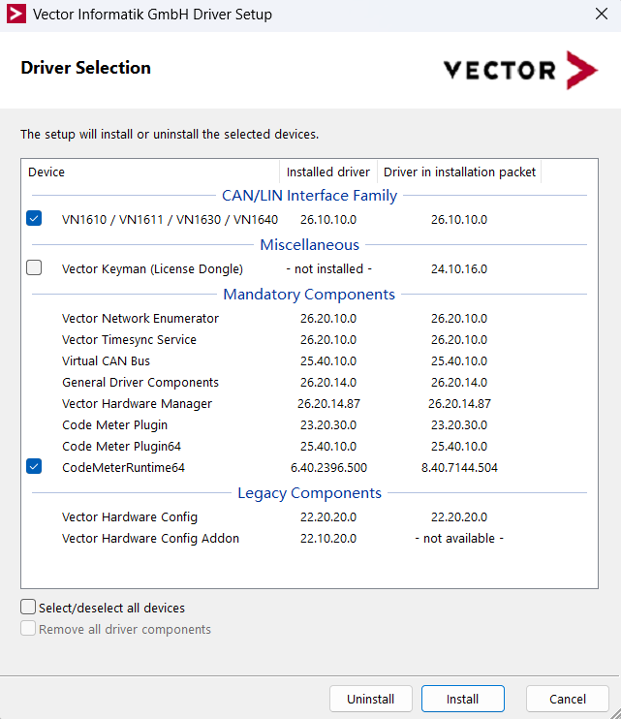
Task: Click the Legacy Components group heading
Action: (309, 493)
